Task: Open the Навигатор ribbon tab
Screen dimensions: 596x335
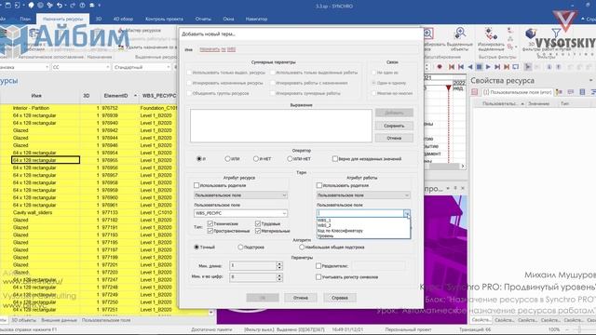Action: coord(257,19)
